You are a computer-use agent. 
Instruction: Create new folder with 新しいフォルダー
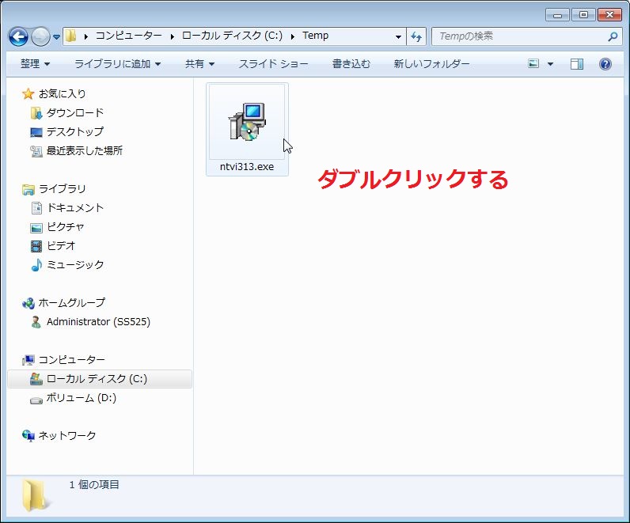pyautogui.click(x=431, y=64)
